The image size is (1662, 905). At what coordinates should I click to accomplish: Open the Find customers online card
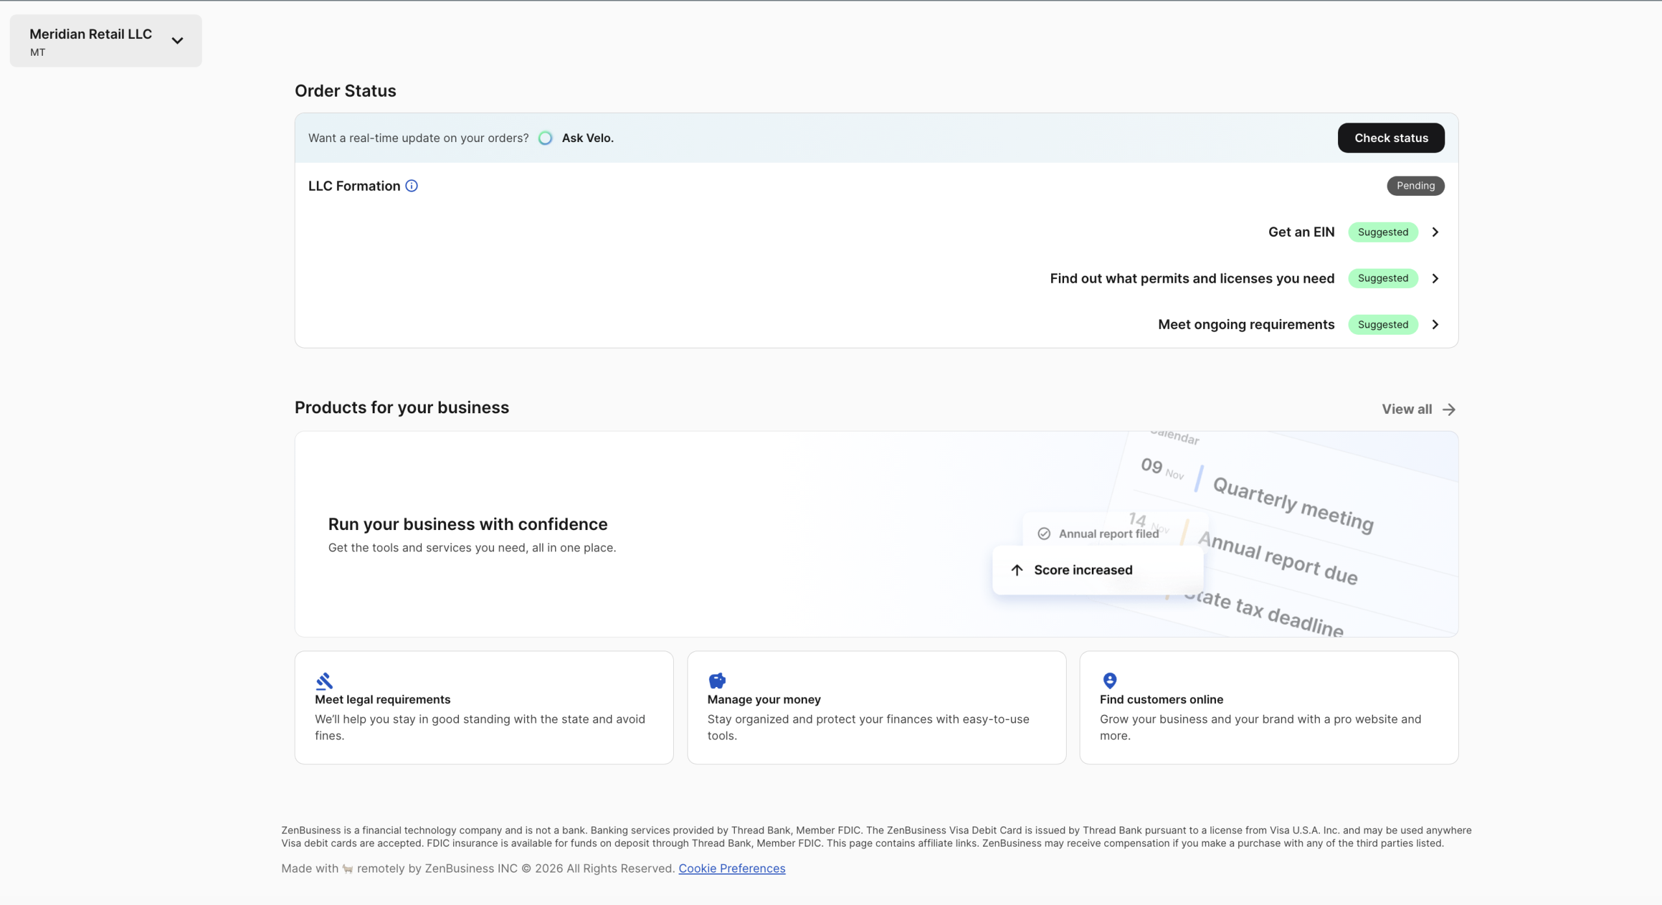[x=1269, y=708]
